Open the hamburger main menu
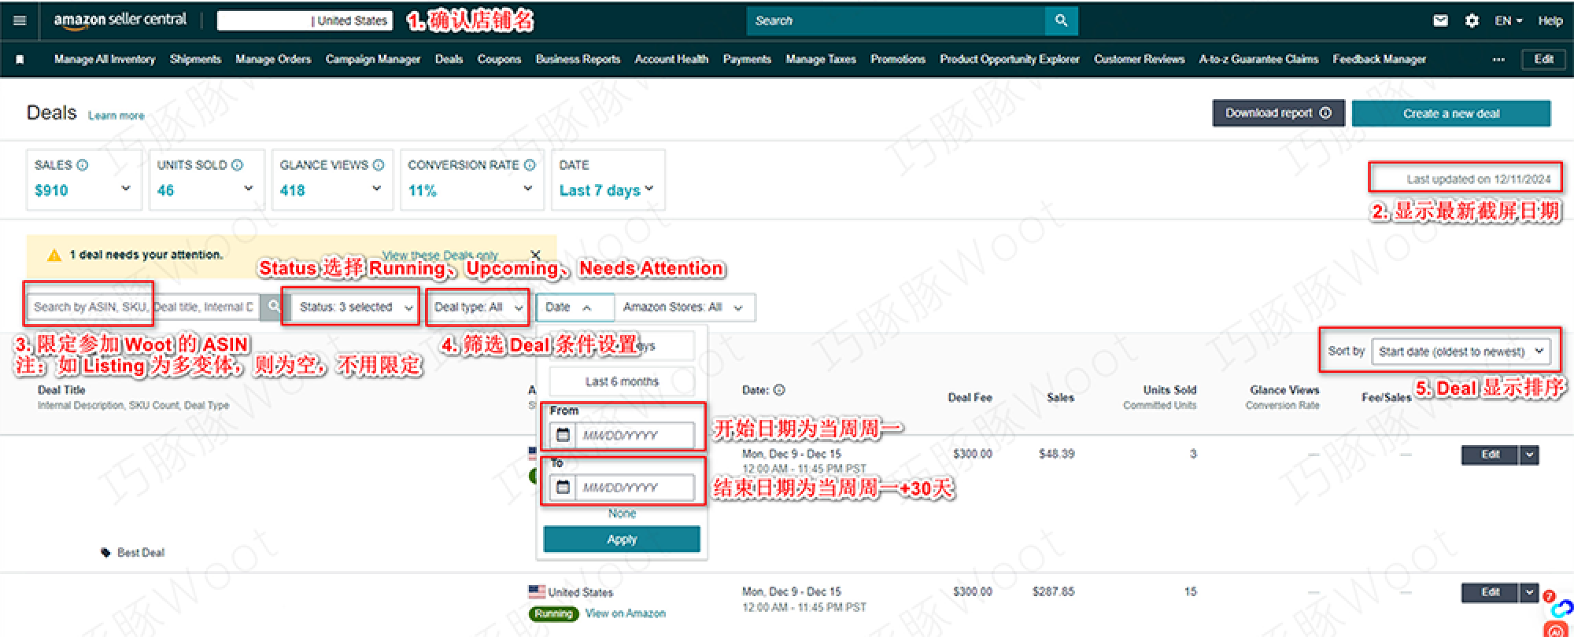This screenshot has width=1574, height=637. click(20, 20)
